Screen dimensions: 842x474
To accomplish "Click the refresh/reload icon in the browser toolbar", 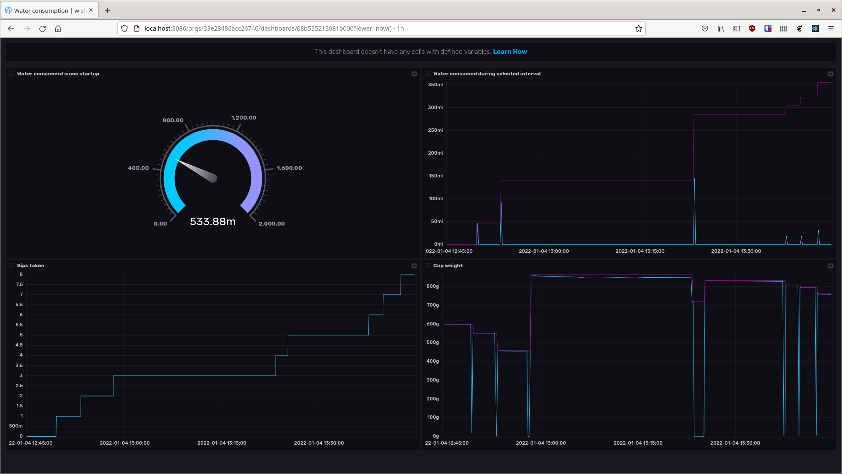I will click(42, 28).
